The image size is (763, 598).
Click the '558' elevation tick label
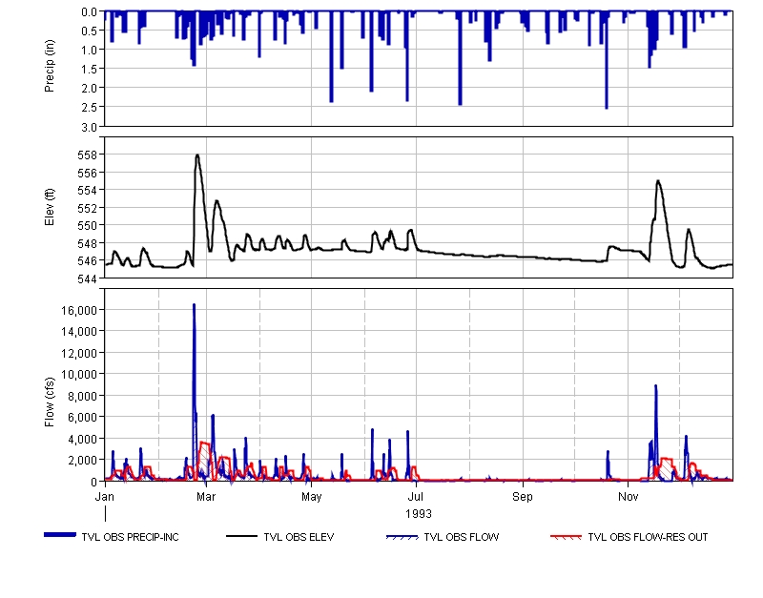tap(88, 155)
